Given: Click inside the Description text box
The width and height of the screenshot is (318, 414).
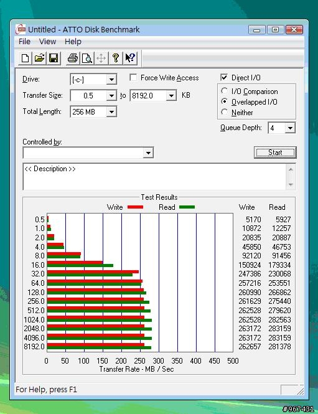Looking at the screenshot, I should pyautogui.click(x=154, y=177).
